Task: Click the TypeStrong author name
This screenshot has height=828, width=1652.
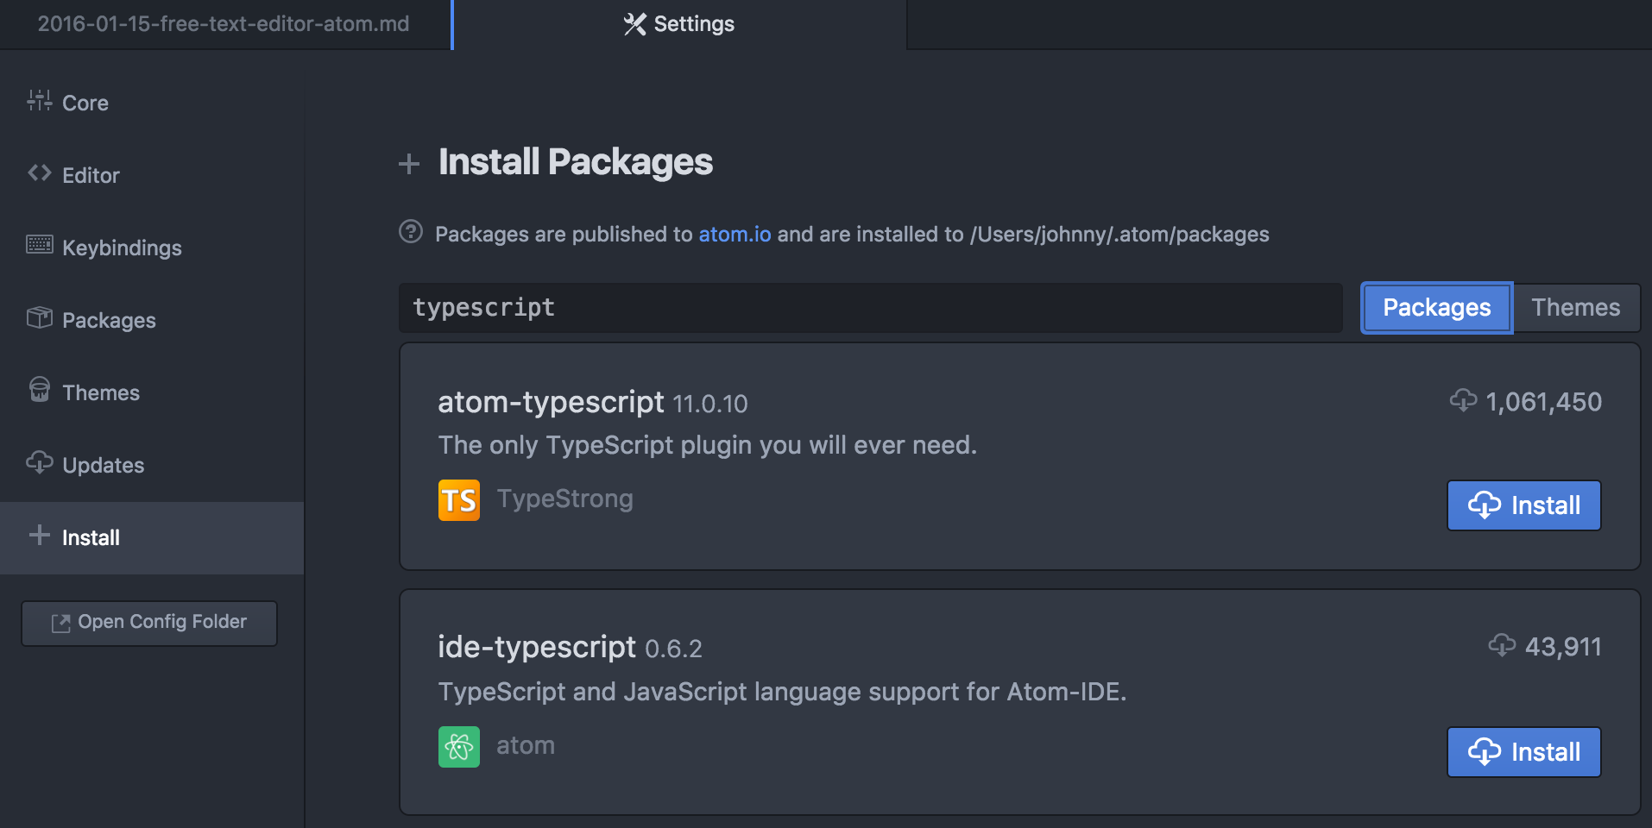Action: (x=565, y=499)
